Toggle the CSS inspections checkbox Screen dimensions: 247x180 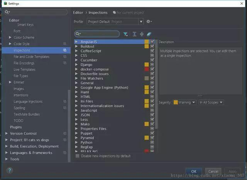(x=152, y=56)
